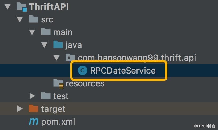Expand the test folder arrow
The height and width of the screenshot is (130, 218).
click(32, 96)
